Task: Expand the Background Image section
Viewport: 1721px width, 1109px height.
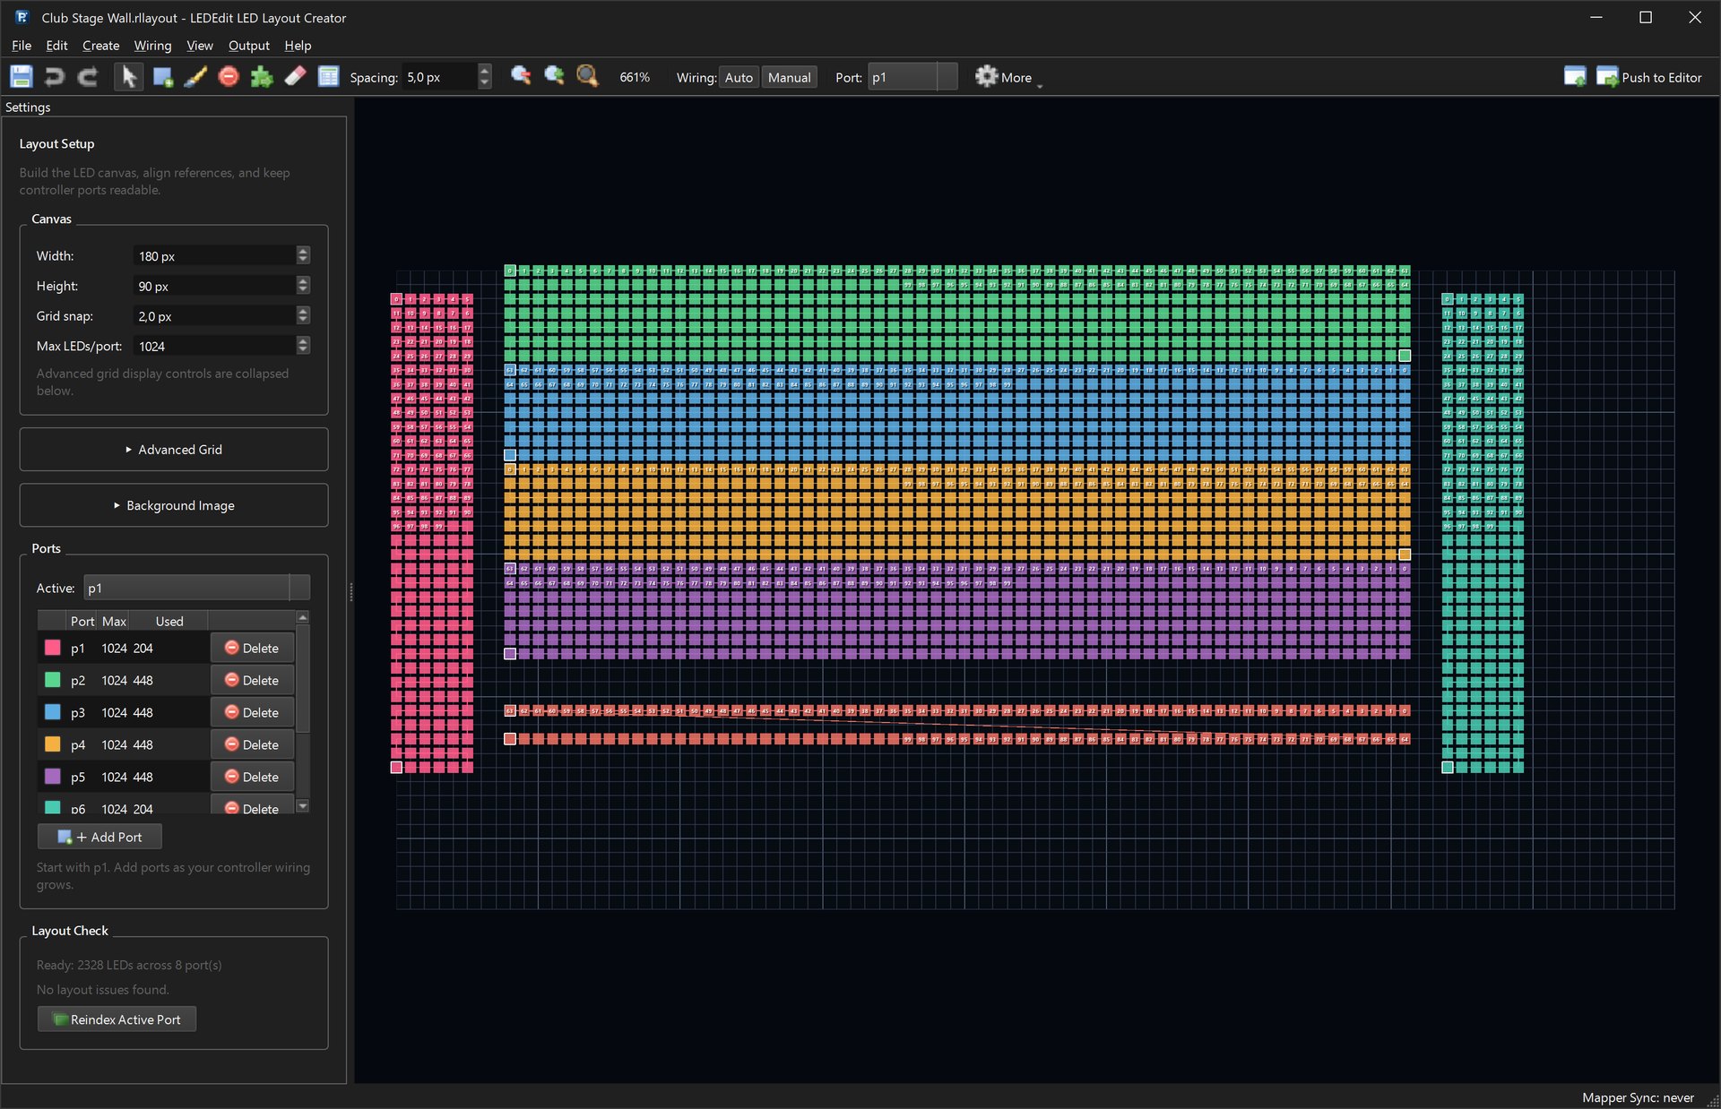Action: 174,506
